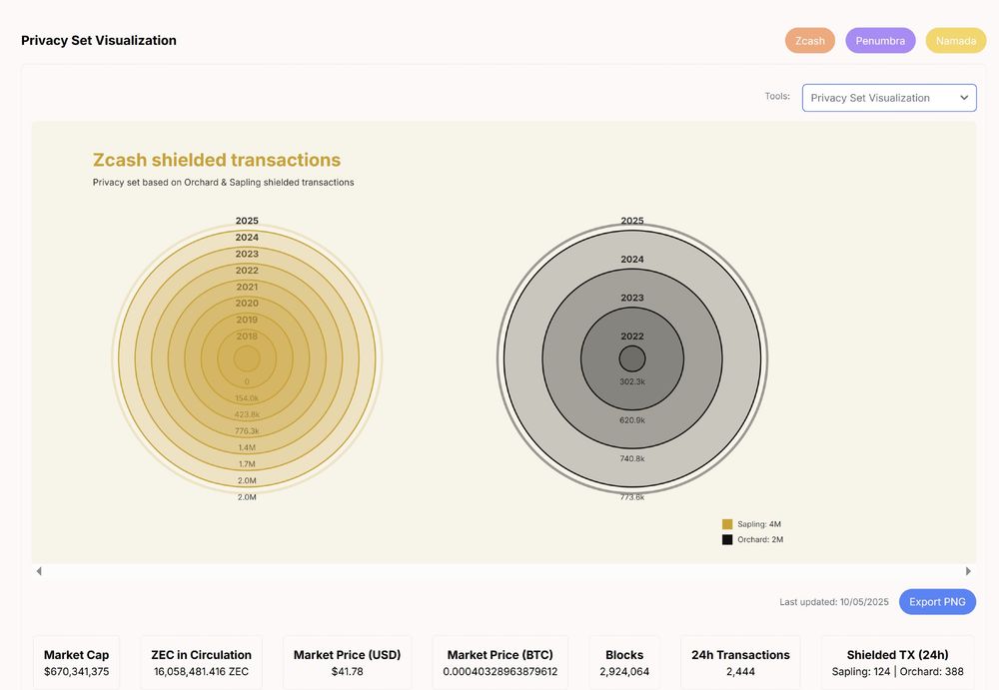Image resolution: width=999 pixels, height=690 pixels.
Task: Click the right scroll arrow under the chart
Action: tap(968, 571)
